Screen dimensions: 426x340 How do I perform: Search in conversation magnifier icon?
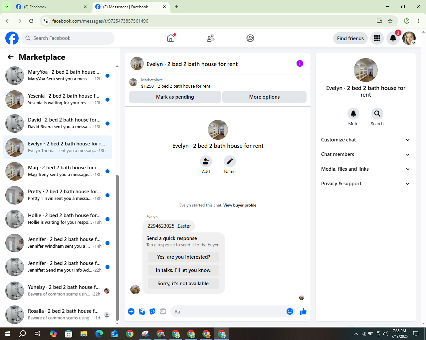point(377,114)
